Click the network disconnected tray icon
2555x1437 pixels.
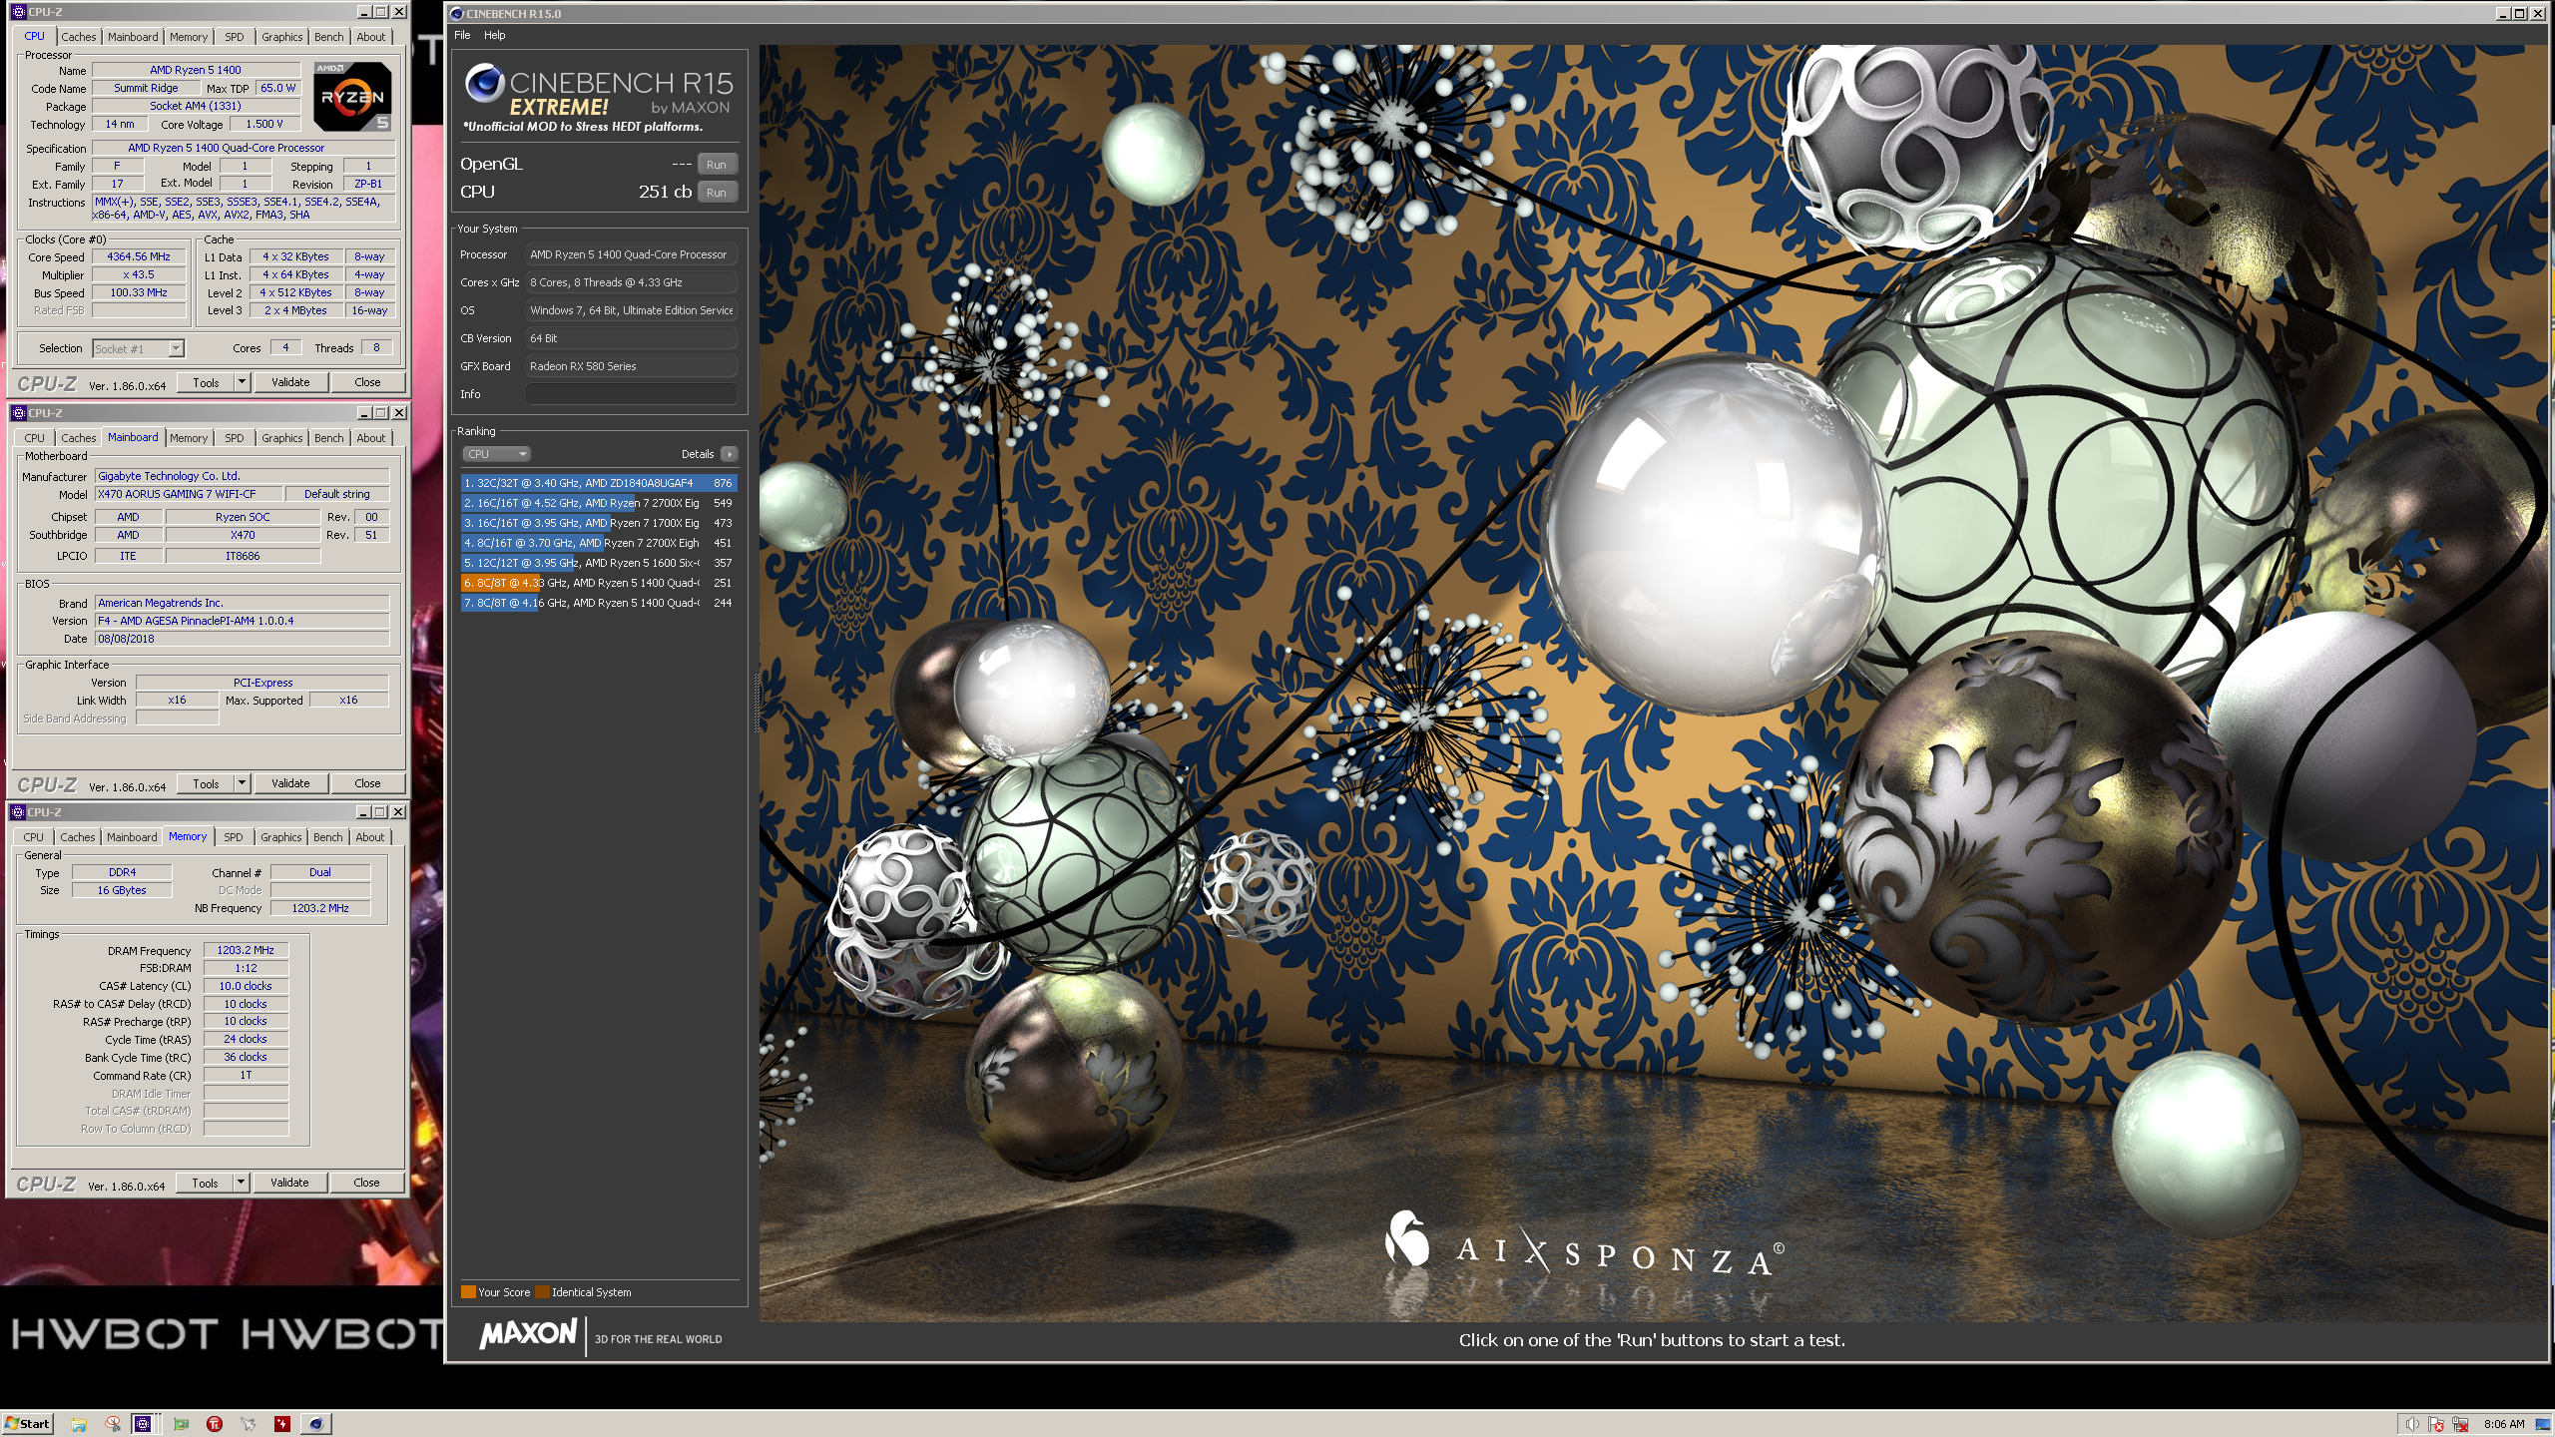click(2460, 1424)
